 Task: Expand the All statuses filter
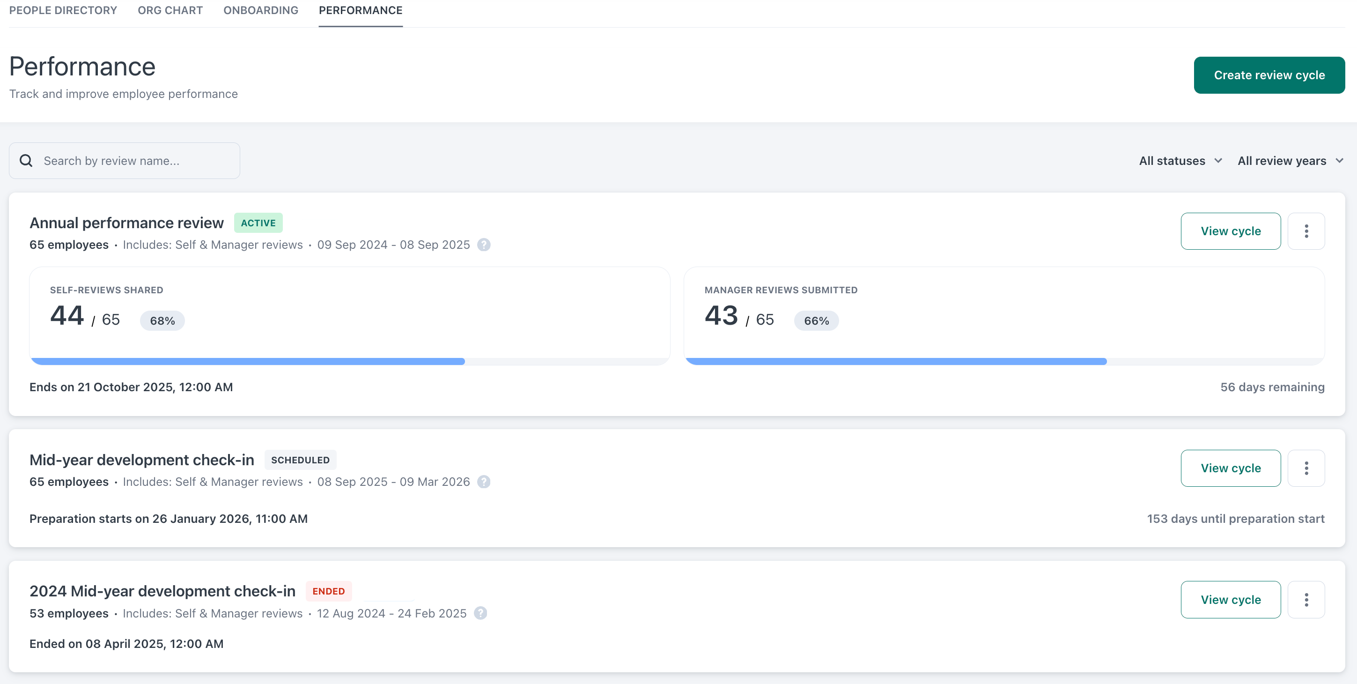coord(1180,161)
